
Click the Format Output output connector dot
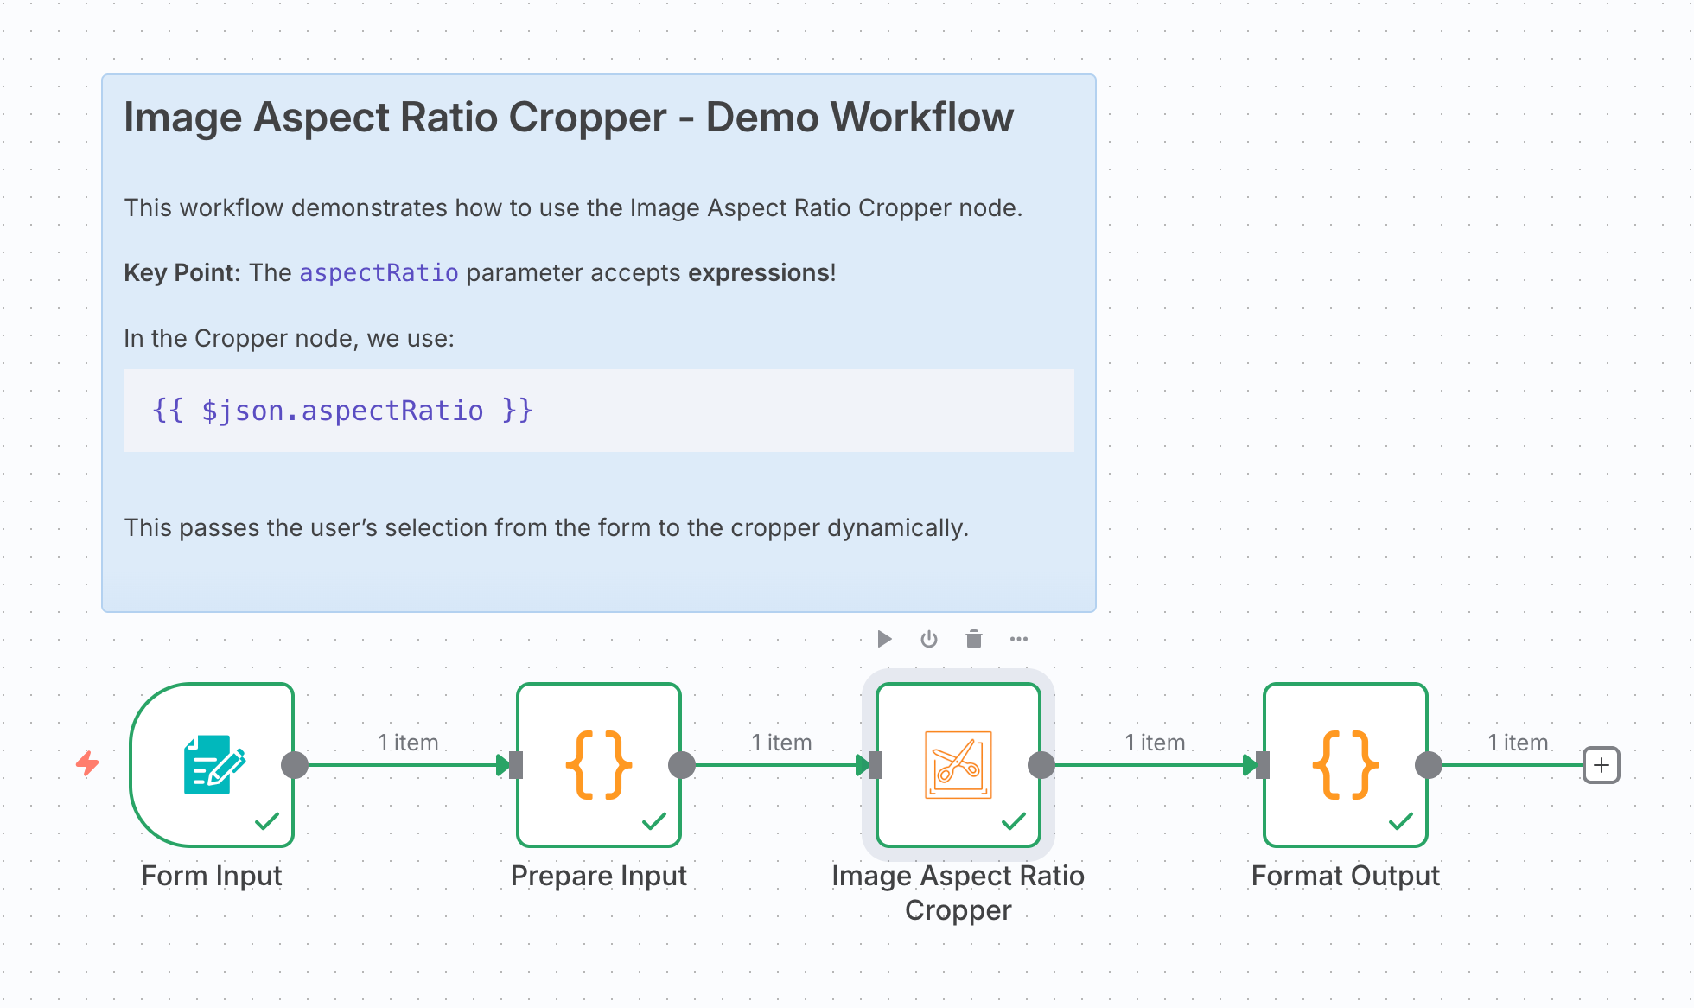(1429, 765)
